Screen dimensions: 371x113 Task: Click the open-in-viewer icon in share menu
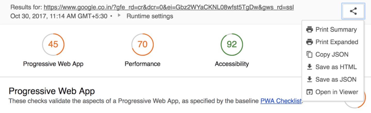coord(309,92)
